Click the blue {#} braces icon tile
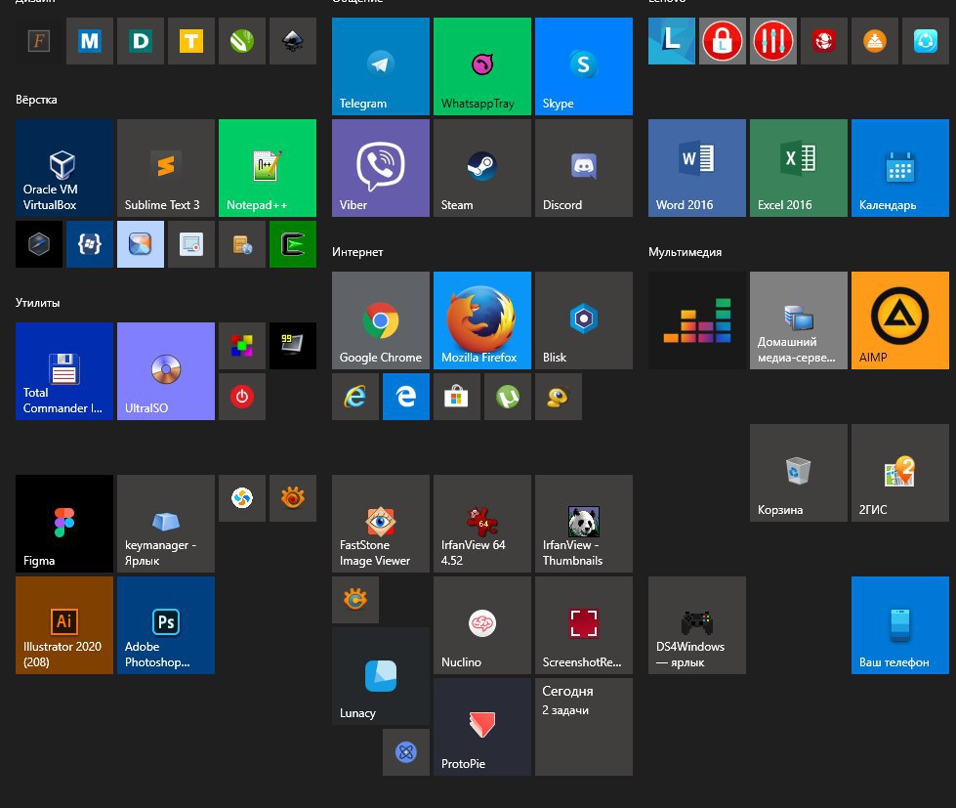The image size is (956, 808). click(x=90, y=244)
